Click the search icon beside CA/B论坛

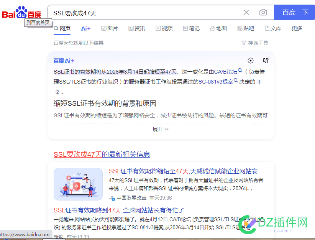[240, 71]
